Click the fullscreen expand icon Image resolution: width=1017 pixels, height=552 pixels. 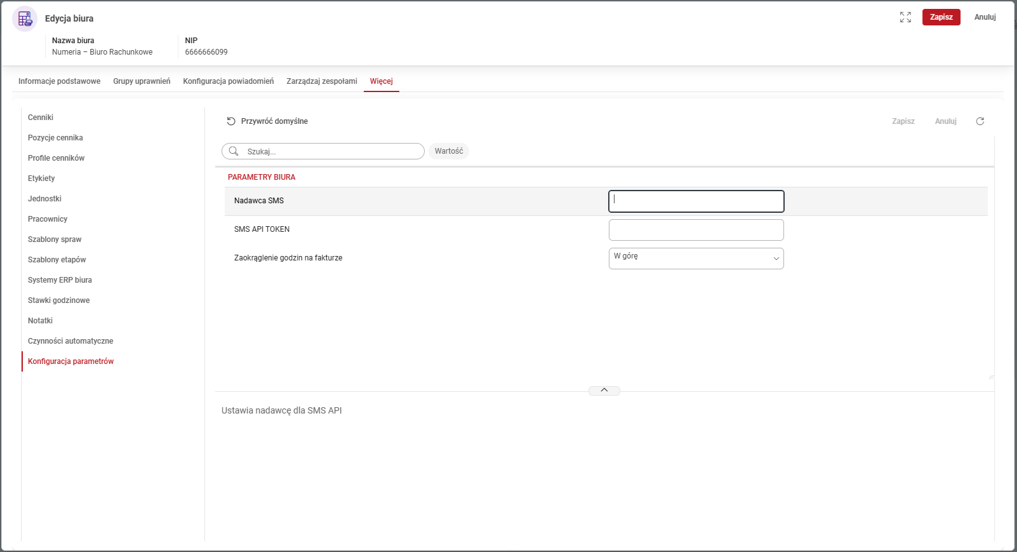pos(905,17)
